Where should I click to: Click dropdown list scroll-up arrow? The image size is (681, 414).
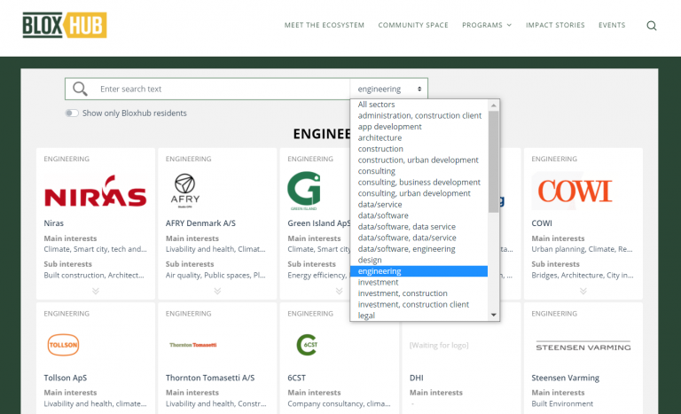[x=493, y=105]
